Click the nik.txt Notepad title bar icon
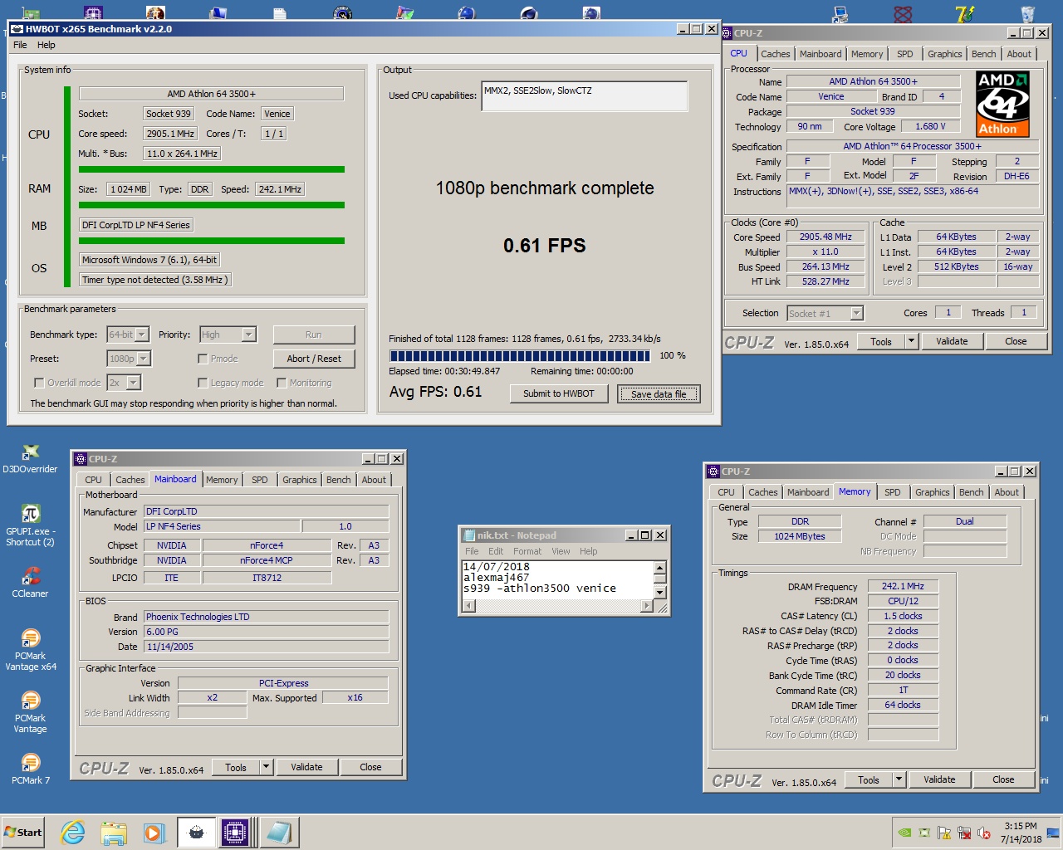1063x850 pixels. click(x=468, y=535)
